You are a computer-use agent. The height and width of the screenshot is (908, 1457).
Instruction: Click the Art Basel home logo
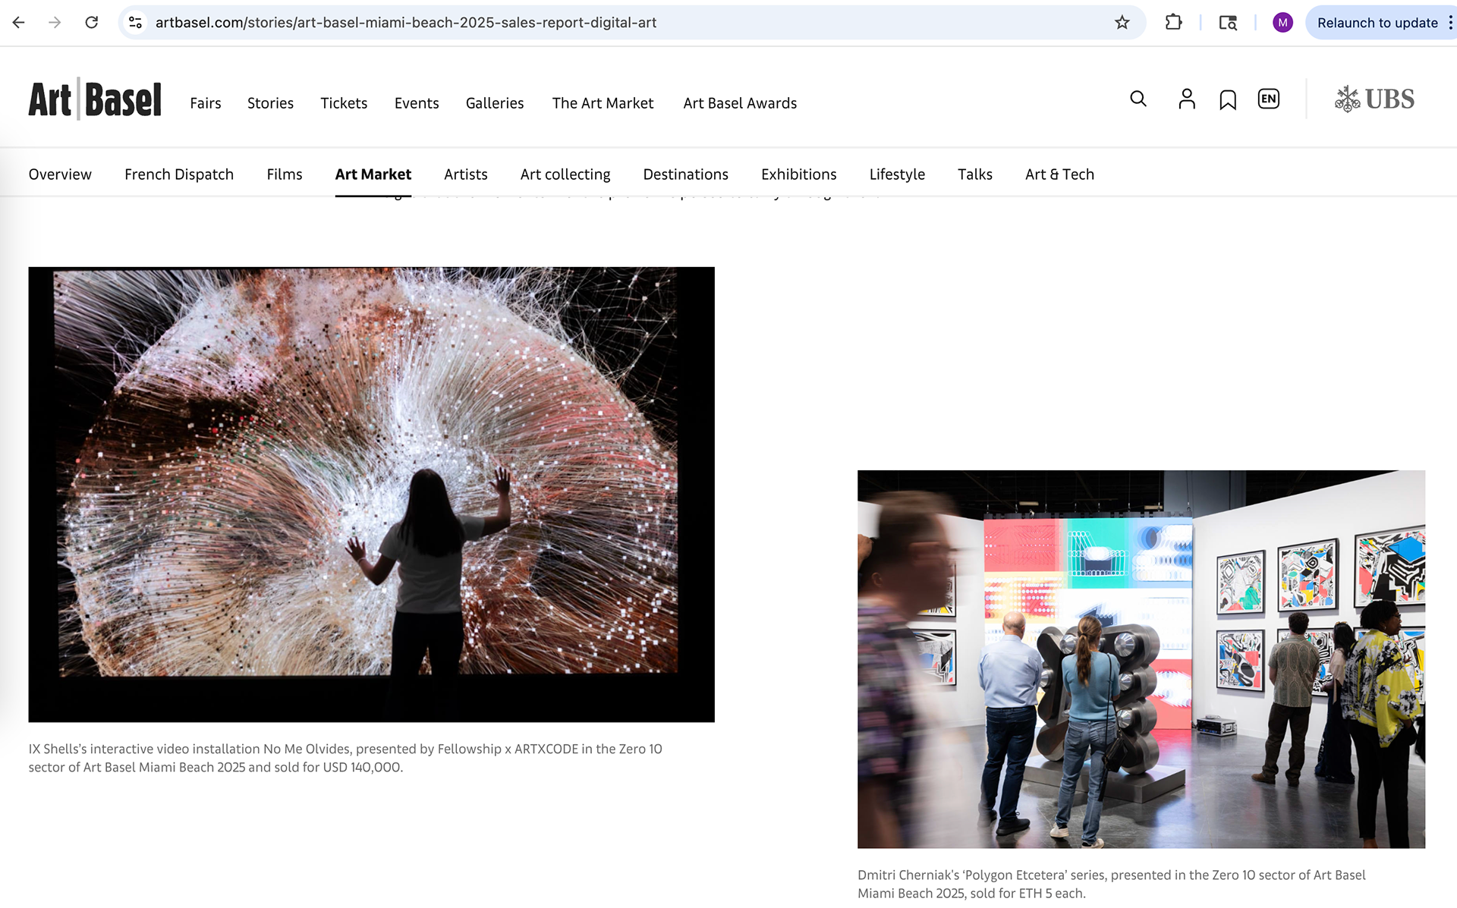pyautogui.click(x=95, y=99)
